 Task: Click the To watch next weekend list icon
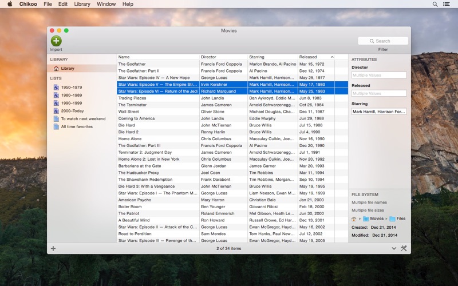coord(56,119)
